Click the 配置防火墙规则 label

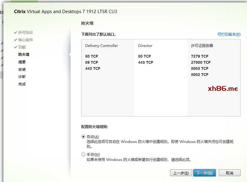pyautogui.click(x=95, y=127)
